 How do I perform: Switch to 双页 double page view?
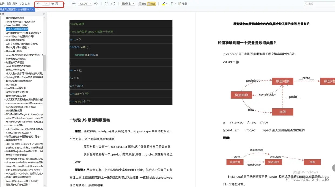(152, 4)
